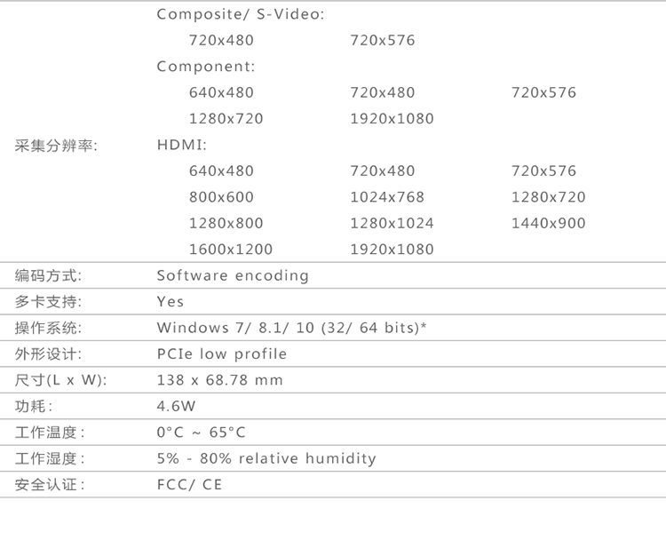Viewport: 666px width, 540px height.
Task: Click the 操作系统 row label
Action: point(49,328)
